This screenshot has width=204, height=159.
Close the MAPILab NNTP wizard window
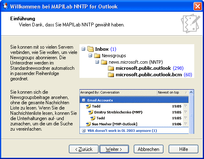point(198,6)
